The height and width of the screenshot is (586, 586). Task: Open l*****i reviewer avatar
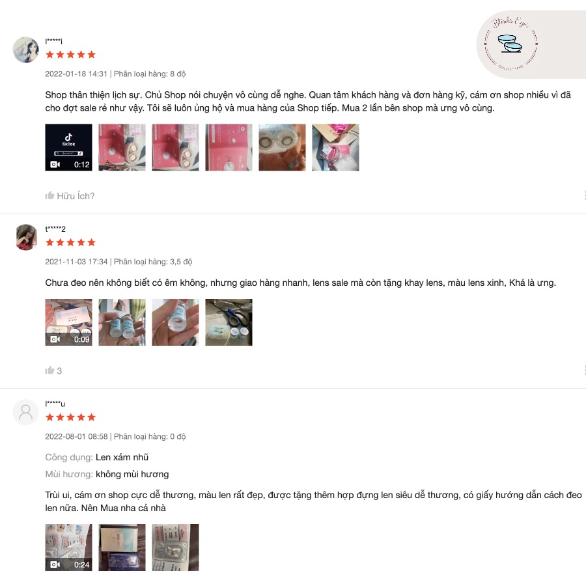pos(26,49)
